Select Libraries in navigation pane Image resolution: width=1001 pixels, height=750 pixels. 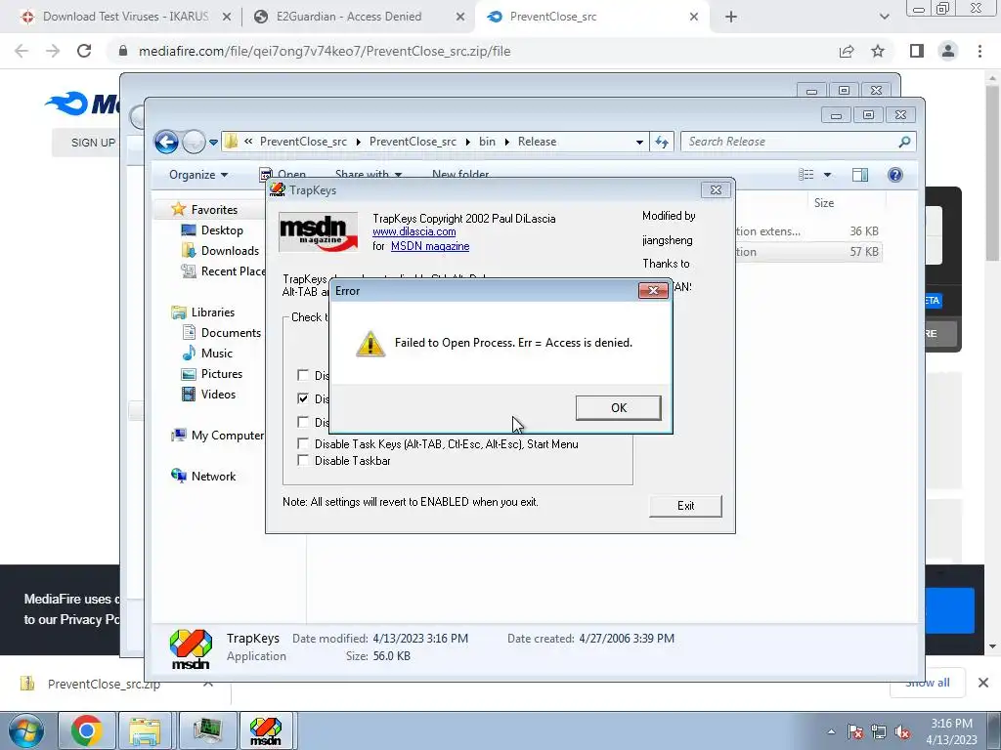pos(213,312)
